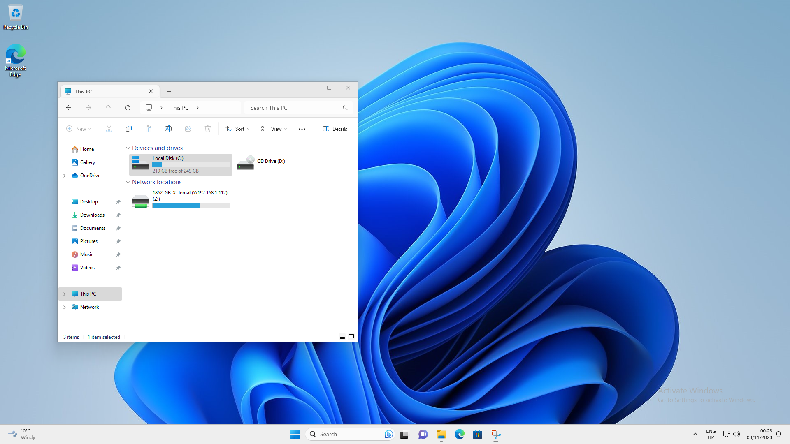The width and height of the screenshot is (790, 444).
Task: Click the Delete icon in the toolbar
Action: click(208, 129)
